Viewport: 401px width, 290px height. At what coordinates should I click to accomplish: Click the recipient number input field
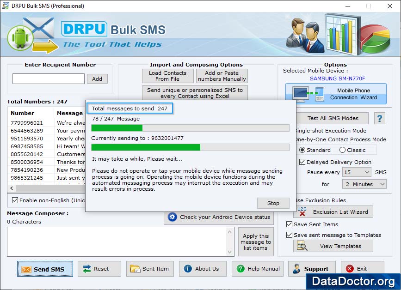click(x=49, y=79)
